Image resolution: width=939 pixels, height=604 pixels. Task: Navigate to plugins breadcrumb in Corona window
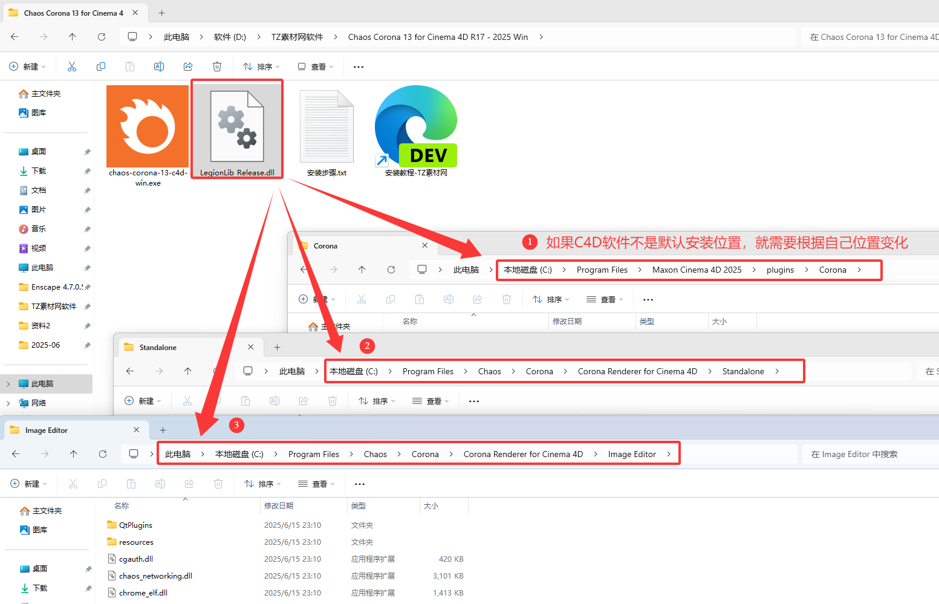780,270
